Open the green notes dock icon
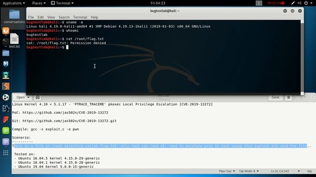Image resolution: width=316 pixels, height=177 pixels. click(5, 130)
